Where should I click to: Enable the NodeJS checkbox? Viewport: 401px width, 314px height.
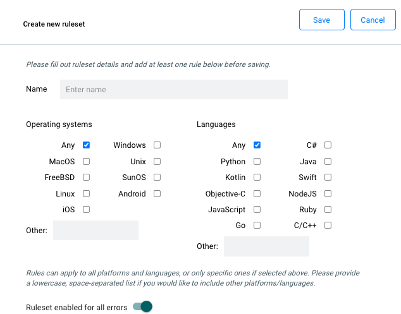(328, 194)
